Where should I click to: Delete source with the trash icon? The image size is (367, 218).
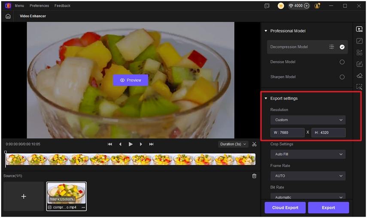(254, 176)
